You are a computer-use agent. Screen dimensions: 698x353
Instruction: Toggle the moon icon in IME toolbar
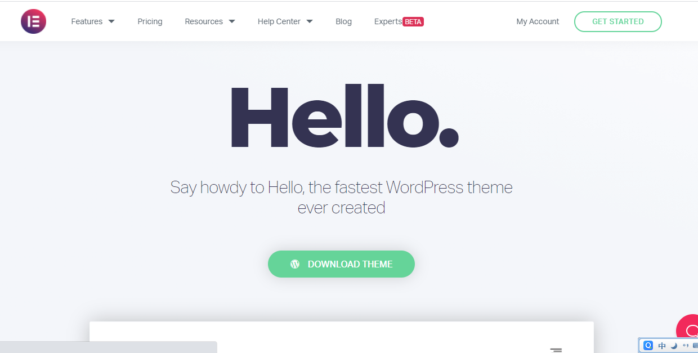coord(674,346)
